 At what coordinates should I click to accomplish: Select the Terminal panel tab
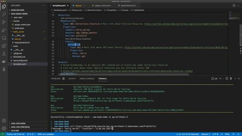pyautogui.click(x=102, y=79)
